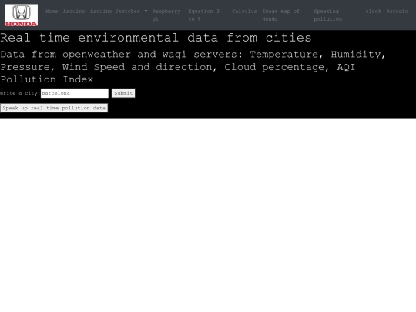Click the Honda logo in navbar

(22, 15)
